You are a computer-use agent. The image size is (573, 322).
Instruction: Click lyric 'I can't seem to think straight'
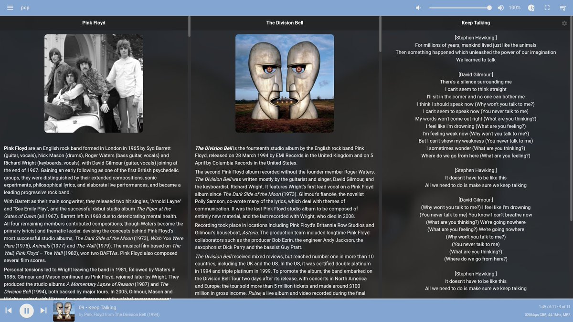tap(476, 89)
